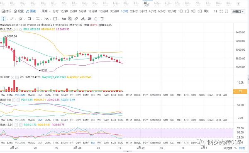
Task: Select the crosshair cursor tool
Action: pyautogui.click(x=3, y=19)
